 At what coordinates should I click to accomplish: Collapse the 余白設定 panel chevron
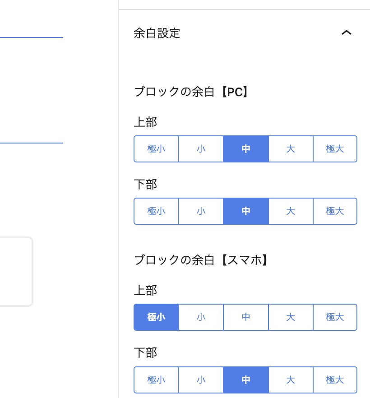click(346, 33)
